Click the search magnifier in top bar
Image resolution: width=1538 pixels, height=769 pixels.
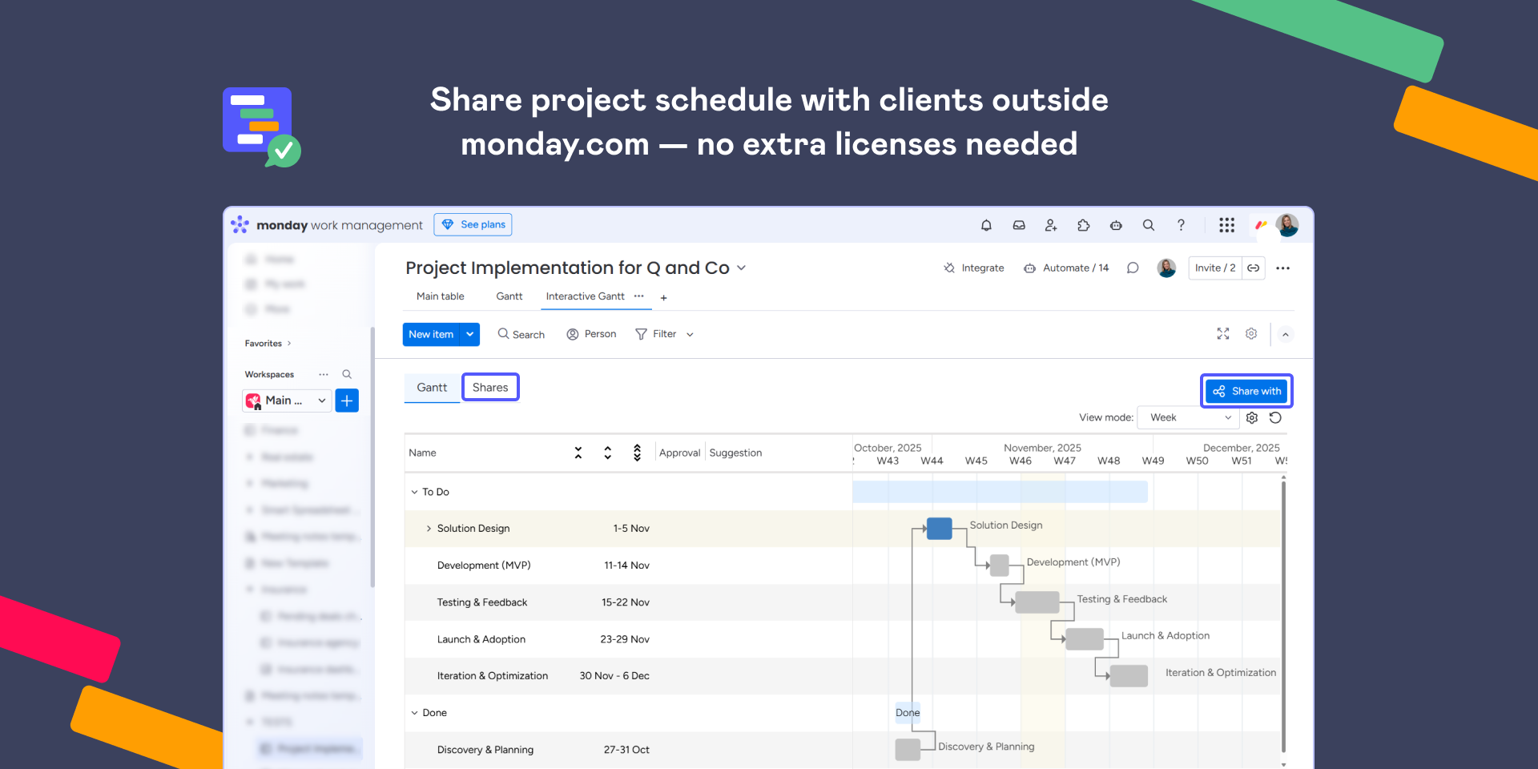[1148, 225]
